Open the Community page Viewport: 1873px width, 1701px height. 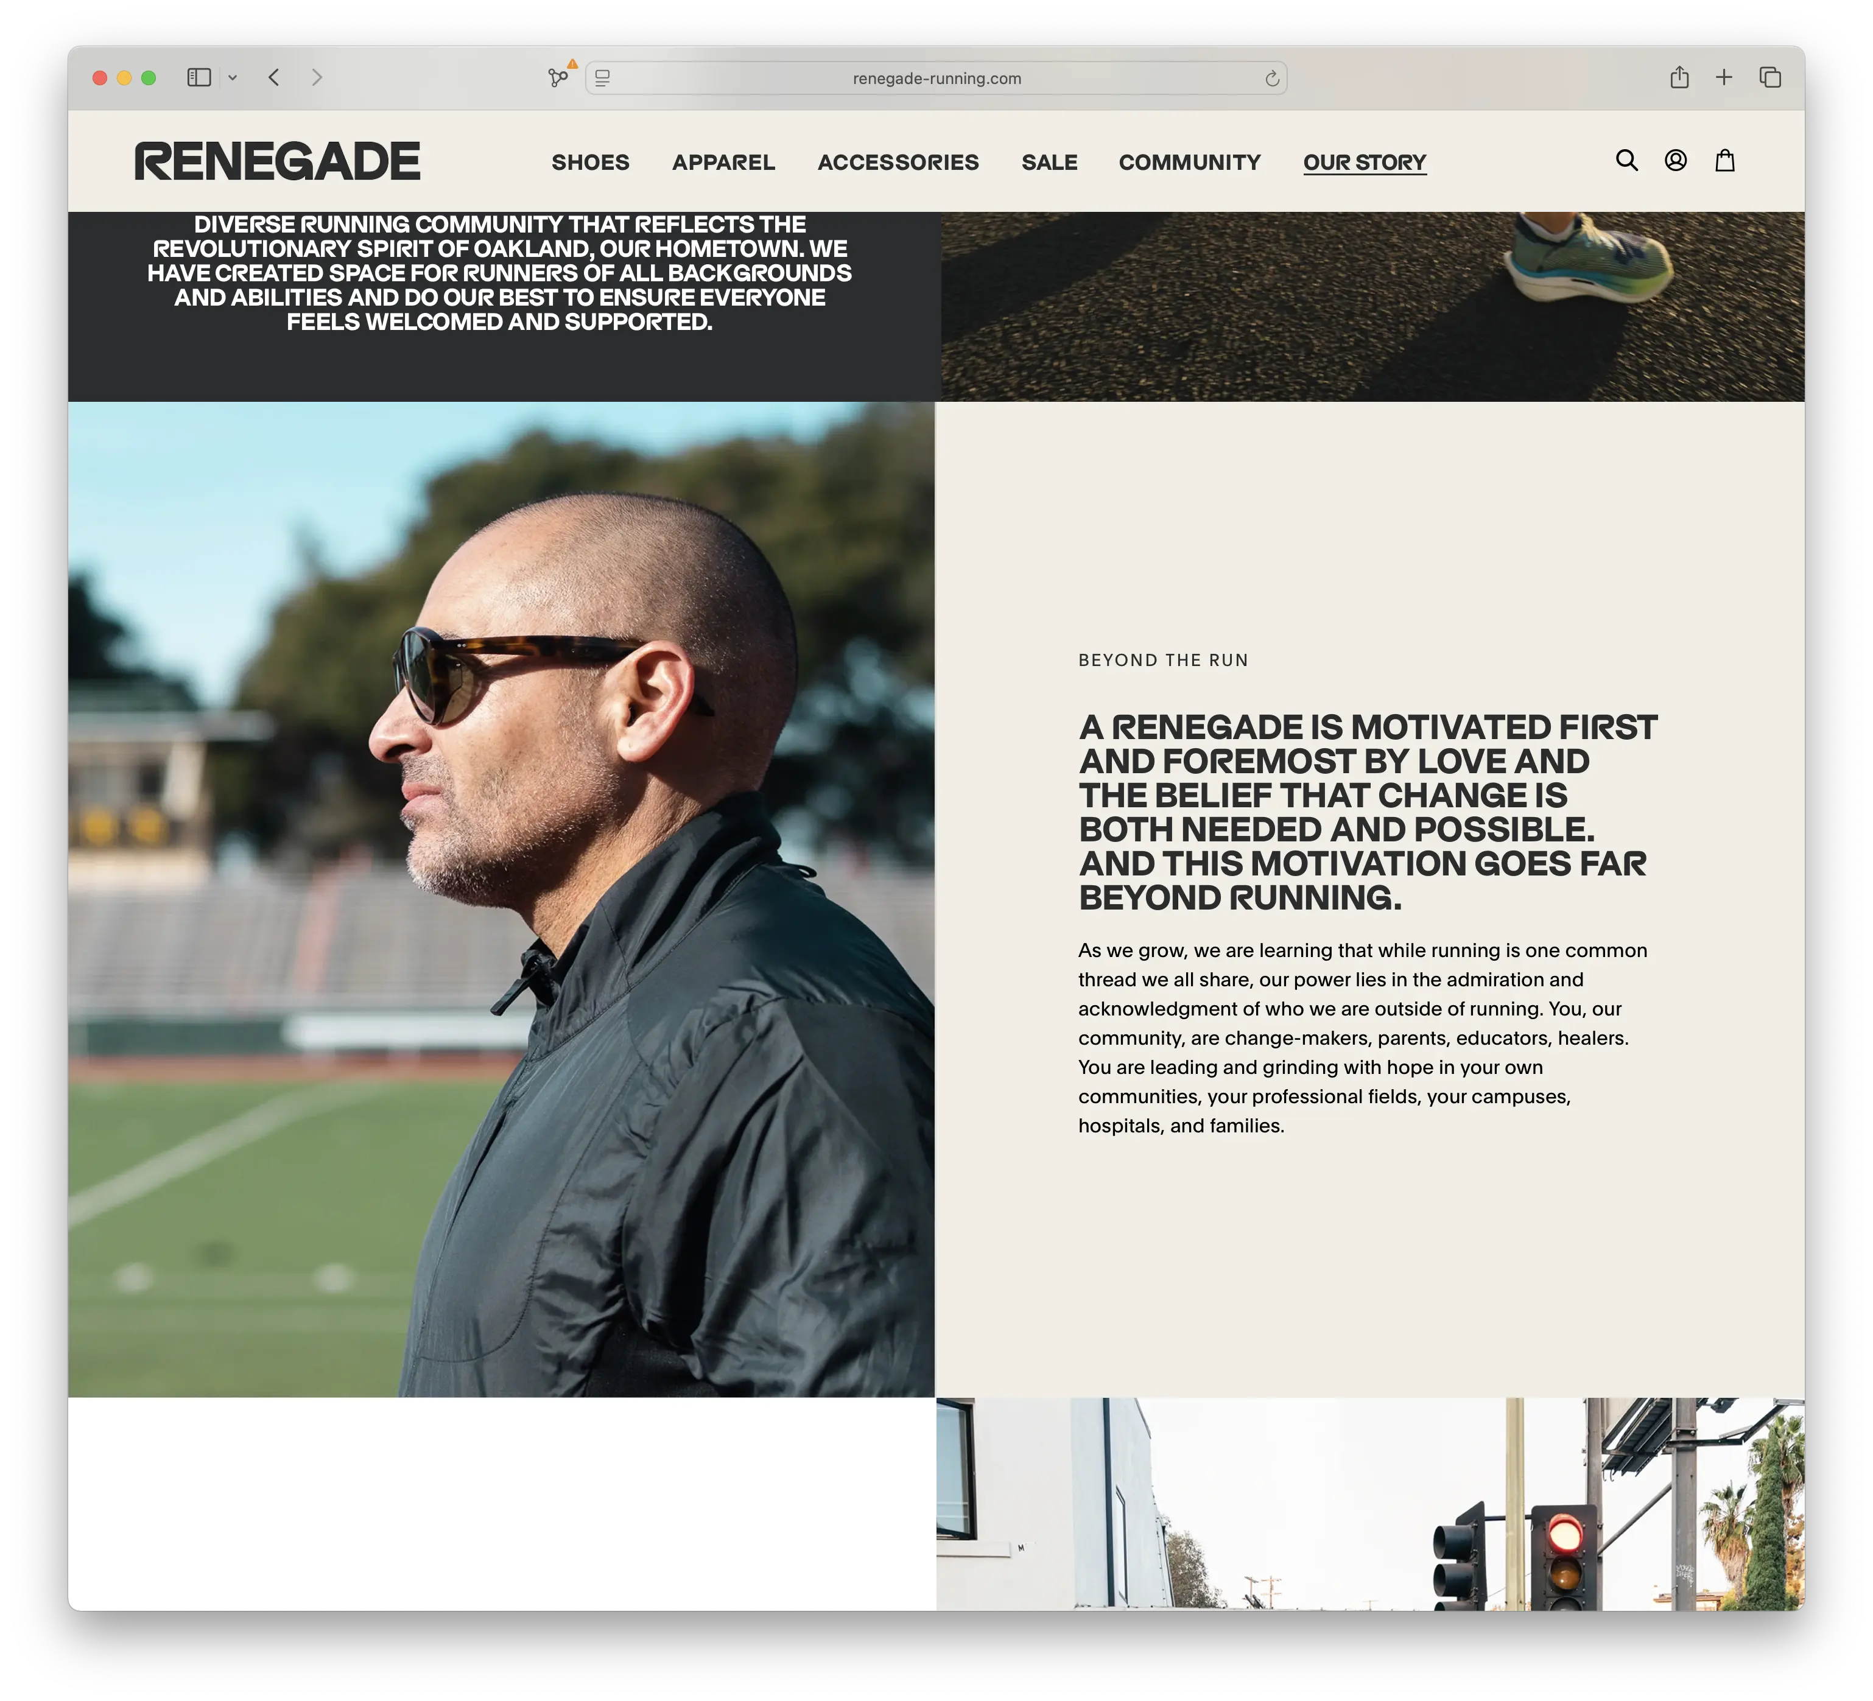pyautogui.click(x=1189, y=163)
